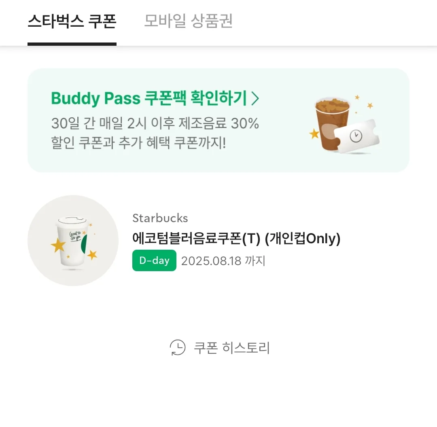Click the large gold star on tumbler image

(x=58, y=245)
